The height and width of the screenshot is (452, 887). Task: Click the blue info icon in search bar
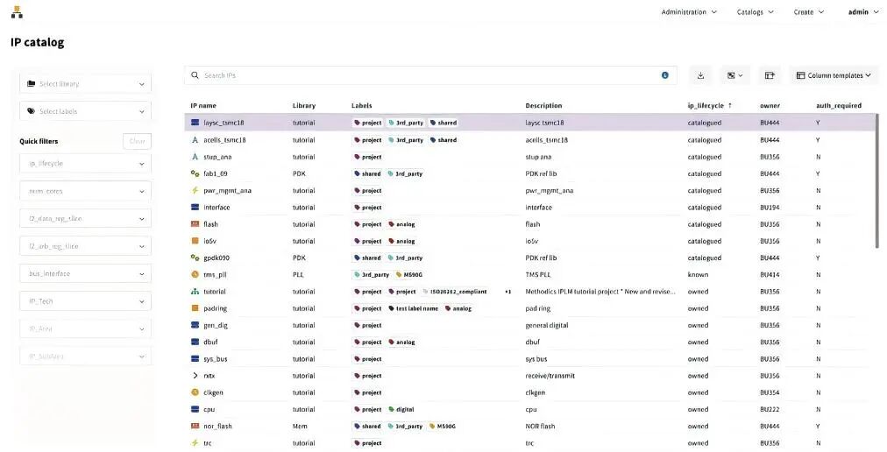click(x=665, y=75)
